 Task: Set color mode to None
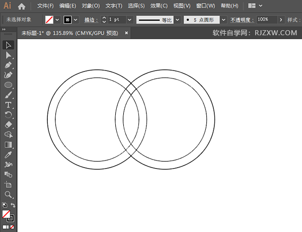12,227
